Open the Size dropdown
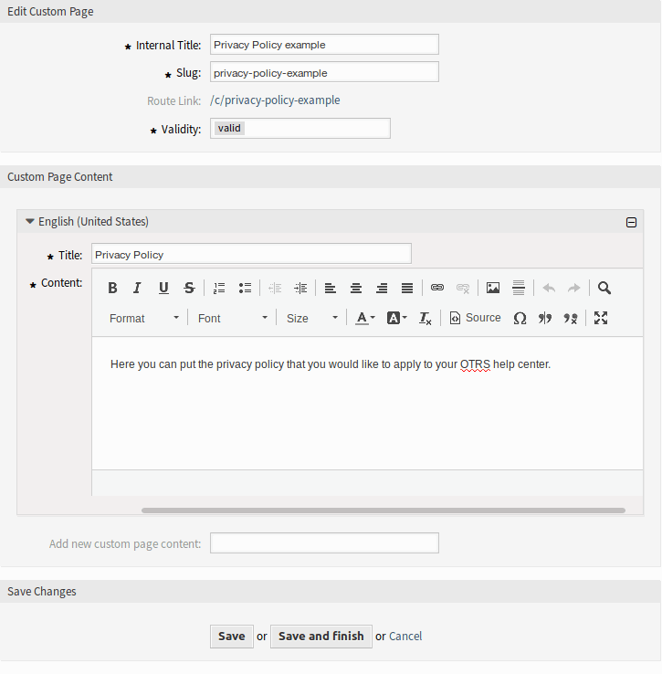The image size is (662, 674). [x=312, y=318]
